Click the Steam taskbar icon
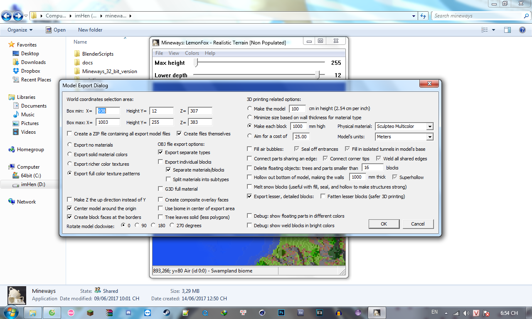Image resolution: width=532 pixels, height=319 pixels. 166,313
